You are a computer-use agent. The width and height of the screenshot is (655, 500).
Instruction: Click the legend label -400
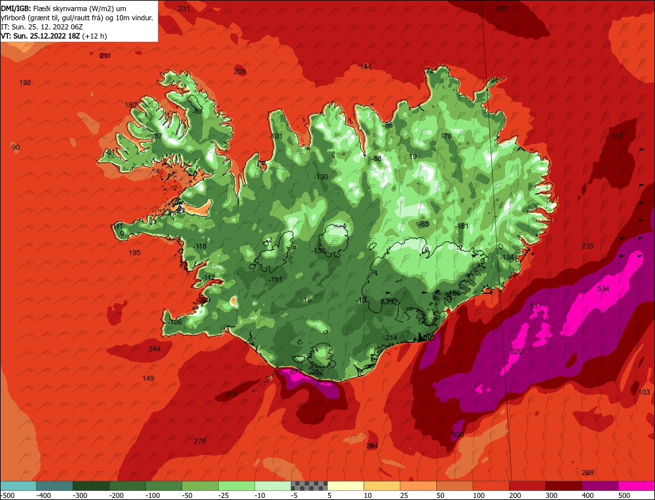click(43, 495)
